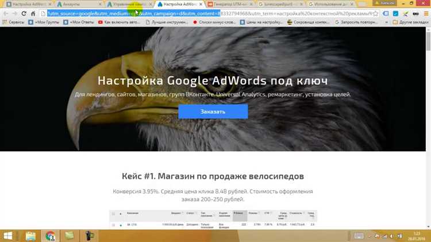Image resolution: width=431 pixels, height=242 pixels.
Task: Close the «Аккаунты» tab
Action: click(x=100, y=4)
